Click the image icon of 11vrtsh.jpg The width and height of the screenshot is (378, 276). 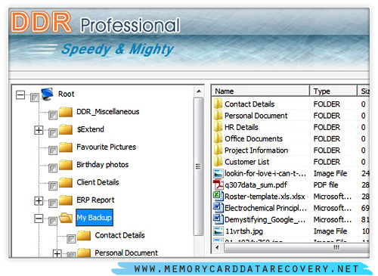[x=218, y=231]
